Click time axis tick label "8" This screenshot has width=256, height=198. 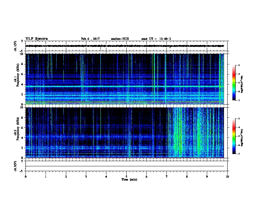click(x=187, y=177)
